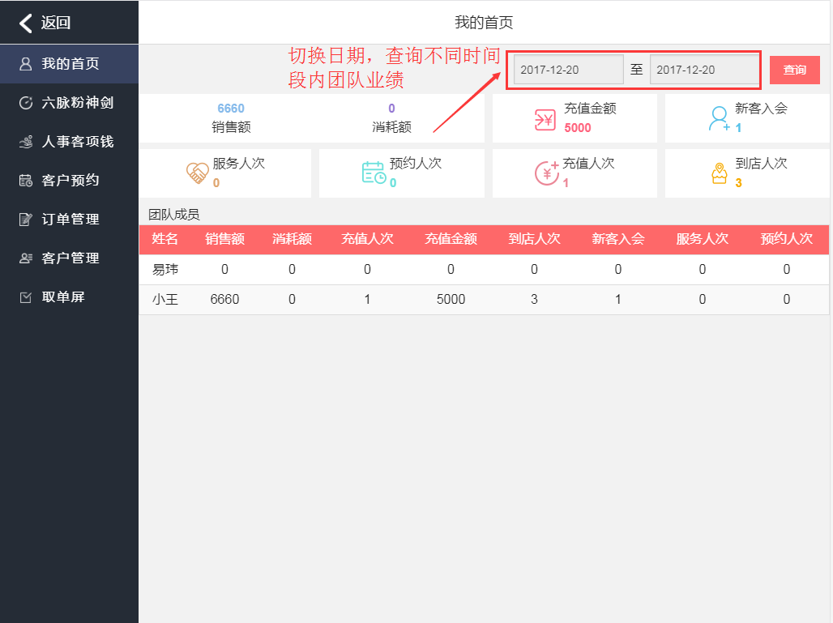The height and width of the screenshot is (623, 833).
Task: Open 我的首页 in the sidebar
Action: (70, 64)
